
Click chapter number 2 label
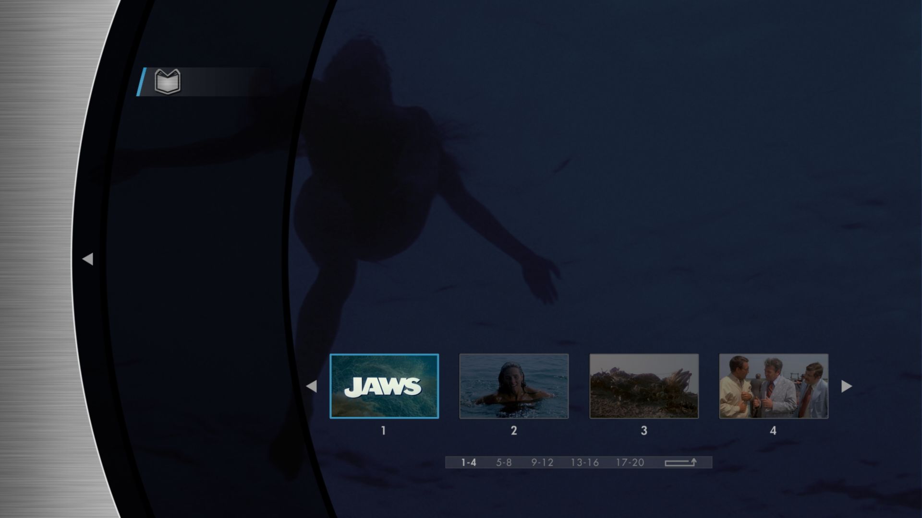(514, 431)
